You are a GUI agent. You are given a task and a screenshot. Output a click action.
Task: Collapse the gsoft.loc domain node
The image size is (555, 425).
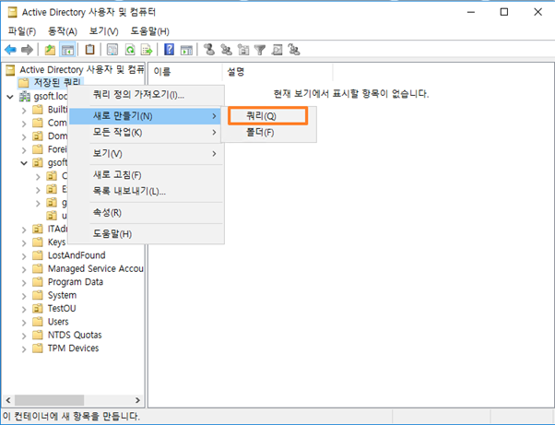point(10,96)
